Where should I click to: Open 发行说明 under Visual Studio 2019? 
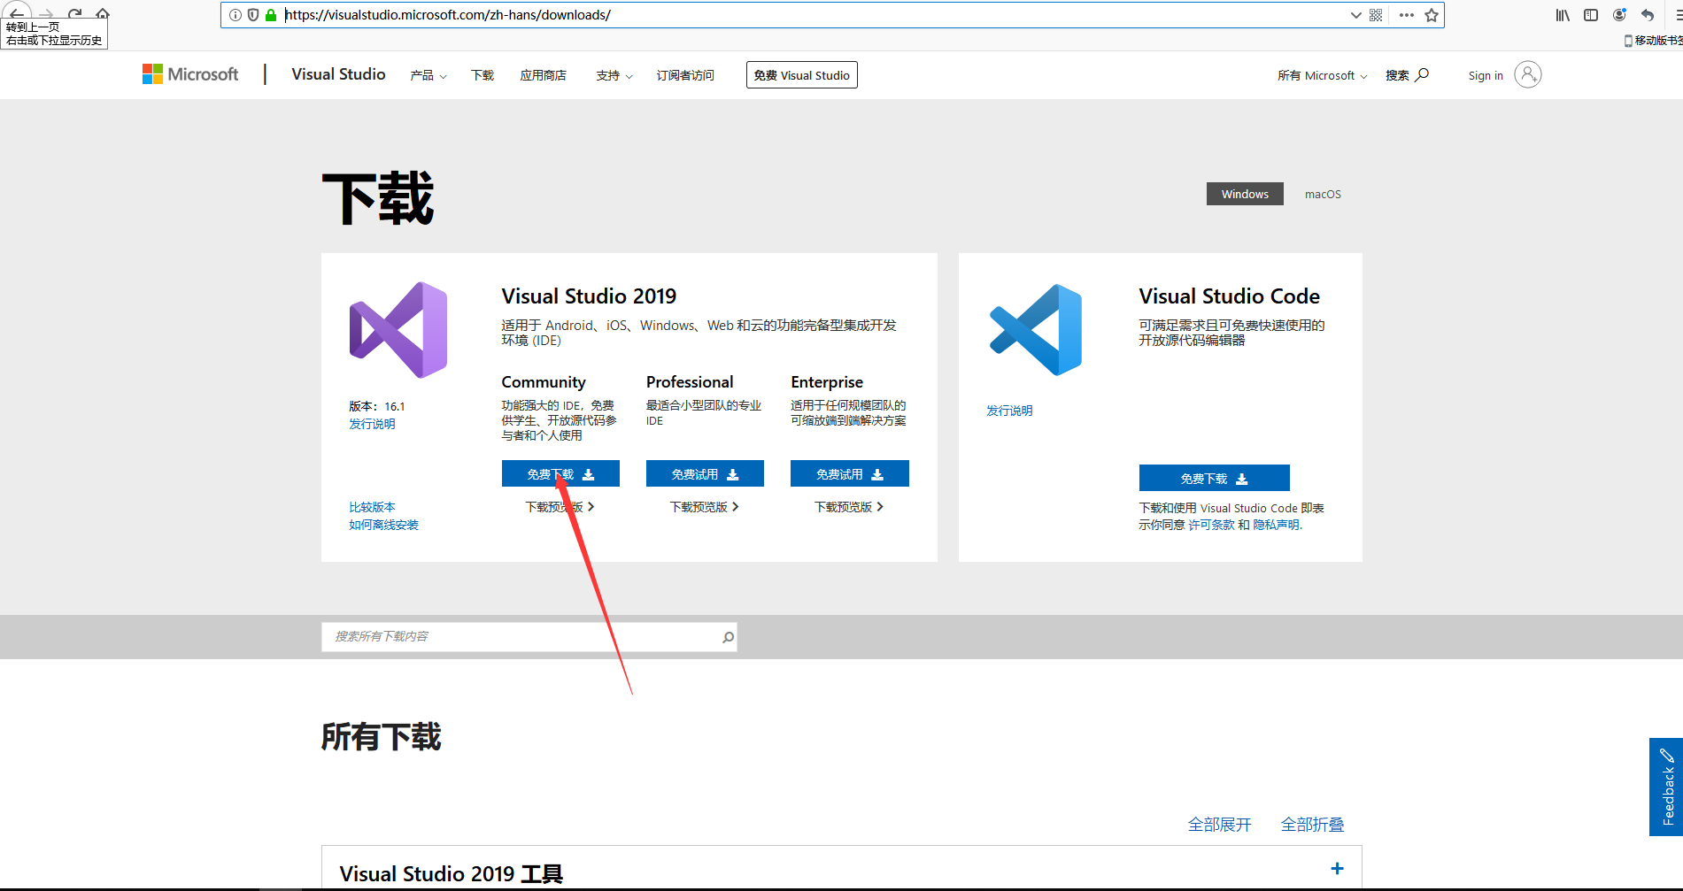(x=372, y=424)
